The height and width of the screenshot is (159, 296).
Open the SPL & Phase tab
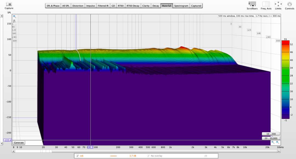(x=53, y=6)
